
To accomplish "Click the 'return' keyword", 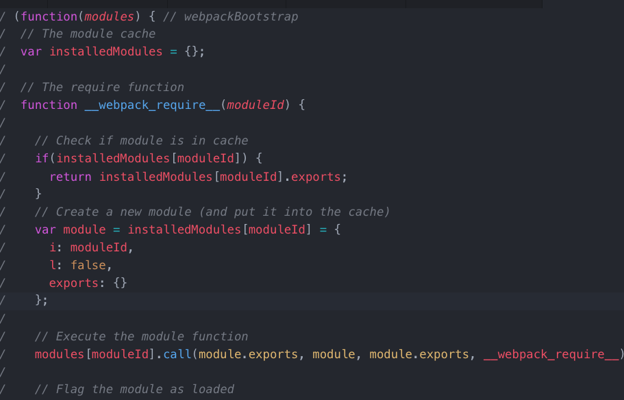I will point(71,177).
